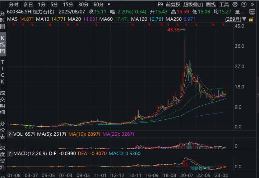Click the MA250 6.97 indicator label
Viewport: 259px width, 178px height.
pos(180,19)
